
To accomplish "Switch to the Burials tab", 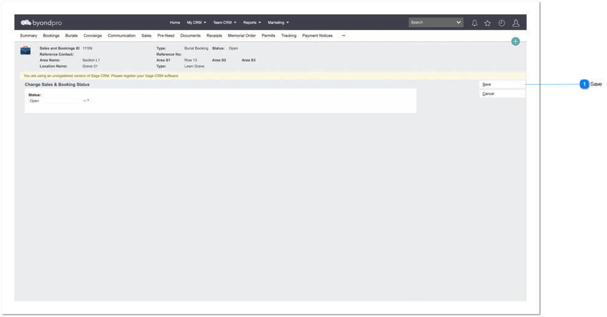I will pos(71,36).
